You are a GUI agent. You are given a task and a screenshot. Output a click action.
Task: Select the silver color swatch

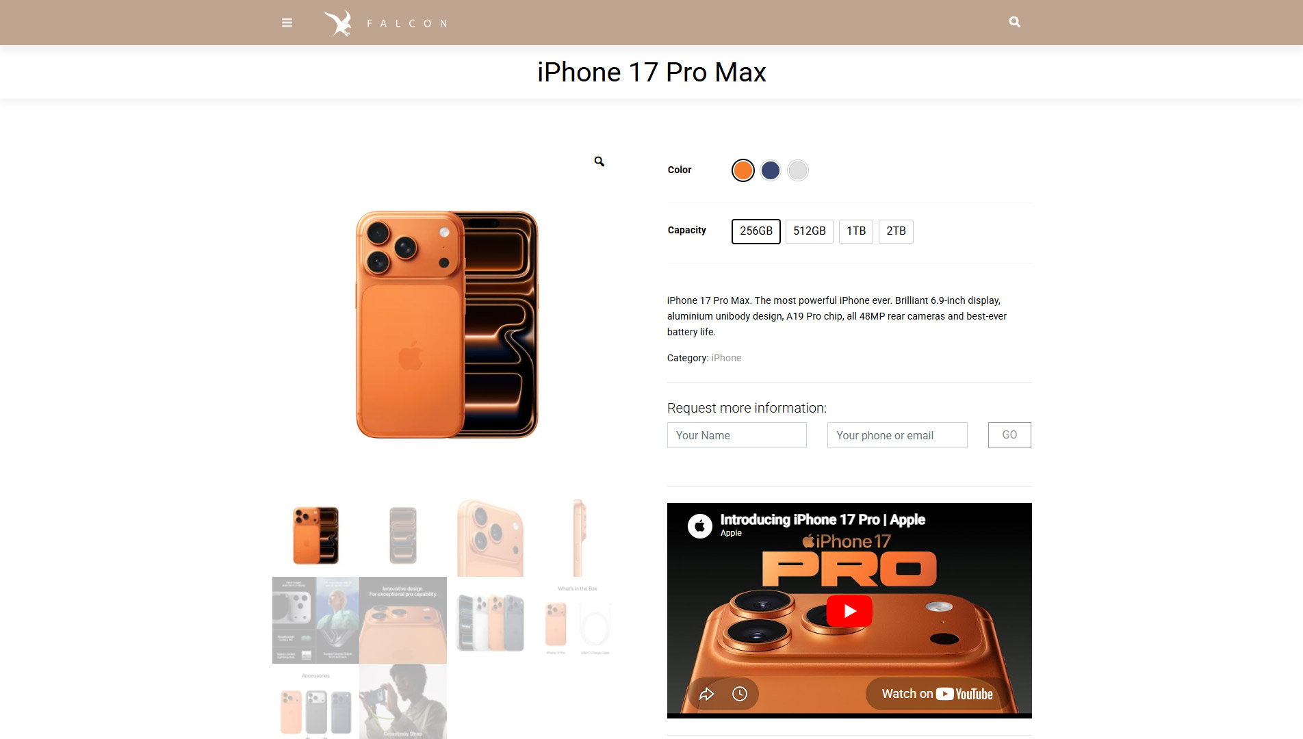click(798, 170)
